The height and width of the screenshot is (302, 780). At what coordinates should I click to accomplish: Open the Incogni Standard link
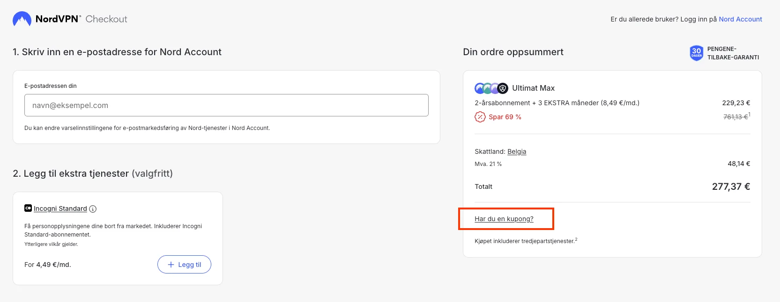(60, 209)
